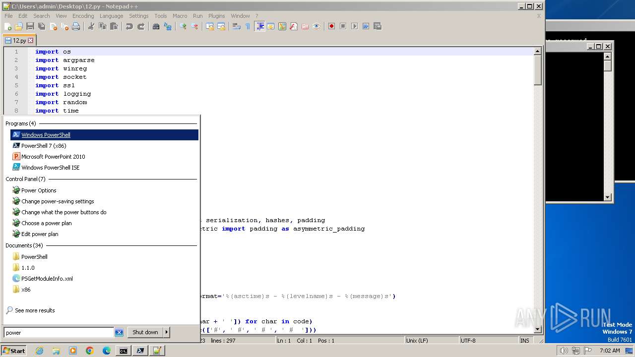Viewport: 635px width, 357px height.
Task: Click the Save All toolbar icon
Action: coord(42,26)
